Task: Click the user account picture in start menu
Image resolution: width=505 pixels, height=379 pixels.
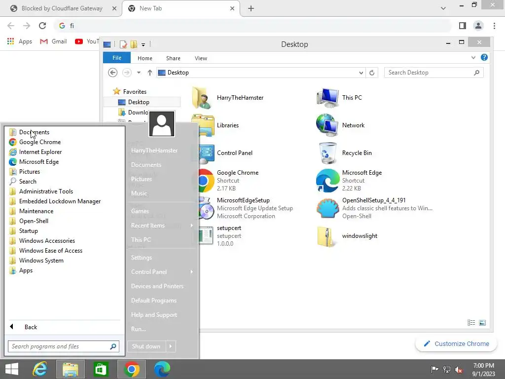Action: (x=162, y=124)
